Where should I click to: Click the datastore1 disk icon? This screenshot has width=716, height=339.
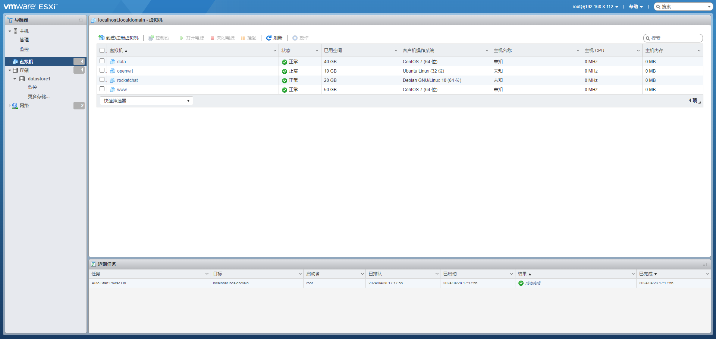coord(22,79)
